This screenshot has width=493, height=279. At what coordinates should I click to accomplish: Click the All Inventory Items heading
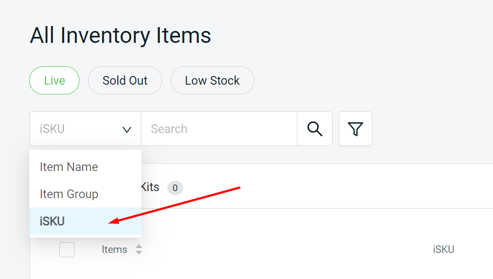[120, 36]
